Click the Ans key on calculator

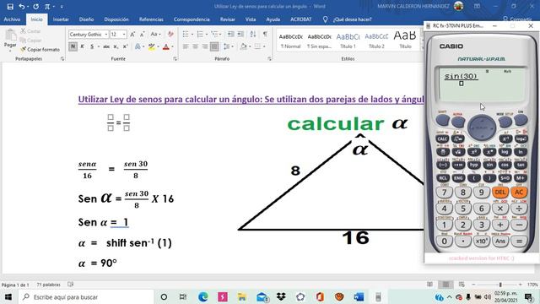click(x=500, y=242)
